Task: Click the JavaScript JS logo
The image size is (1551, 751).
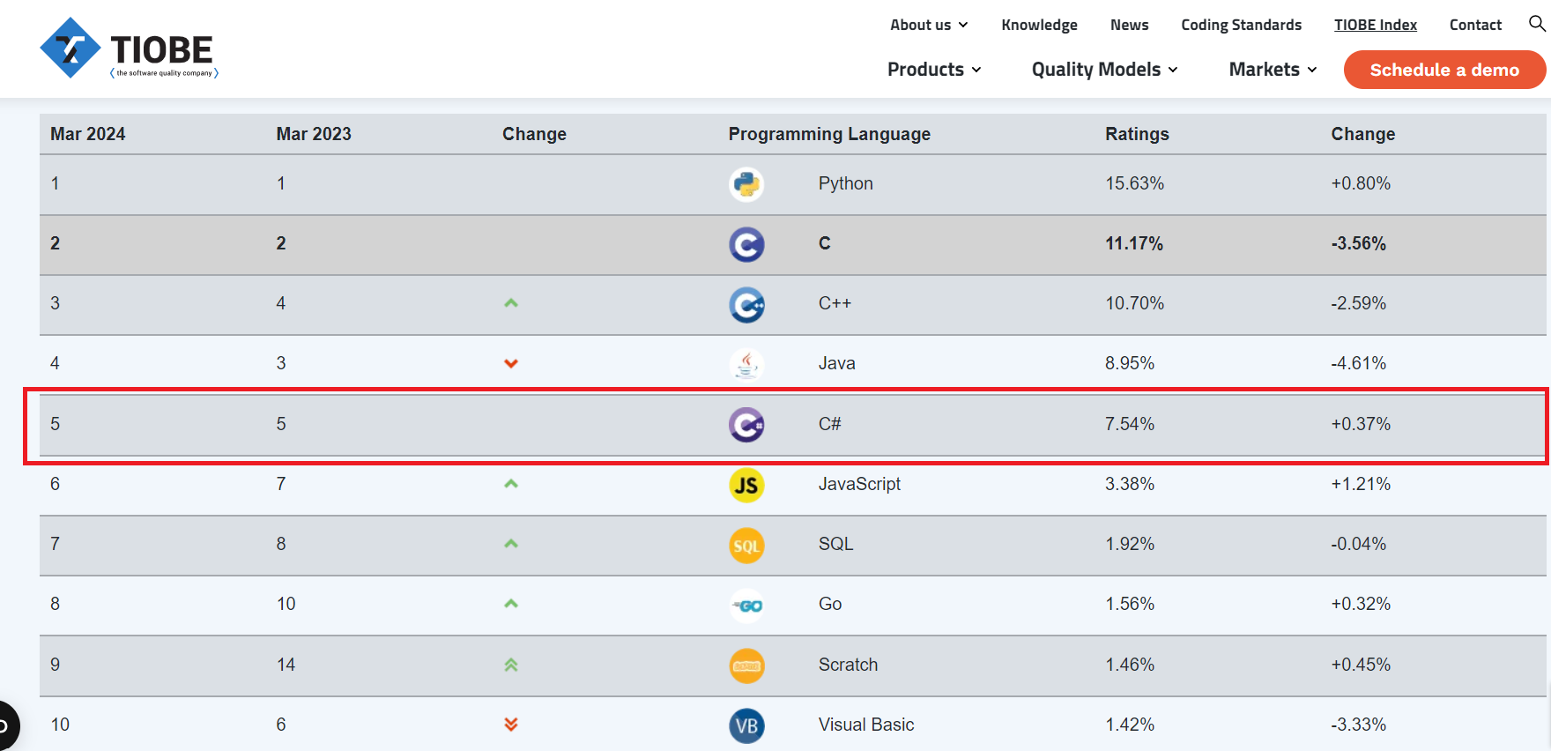Action: 746,485
